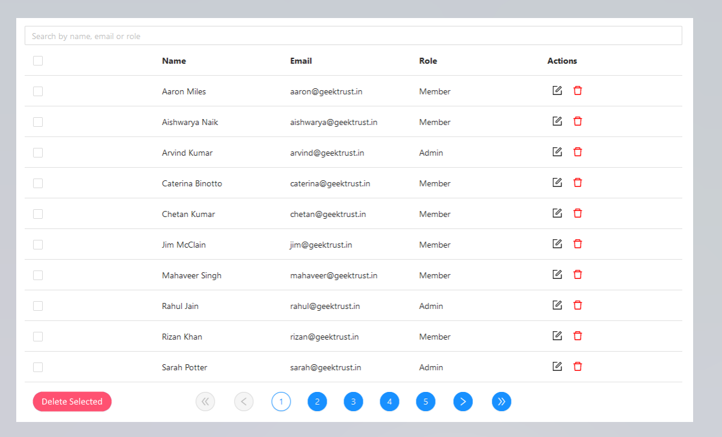The height and width of the screenshot is (437, 722).
Task: Select Caterina Binotto's row checkbox
Action: [38, 183]
